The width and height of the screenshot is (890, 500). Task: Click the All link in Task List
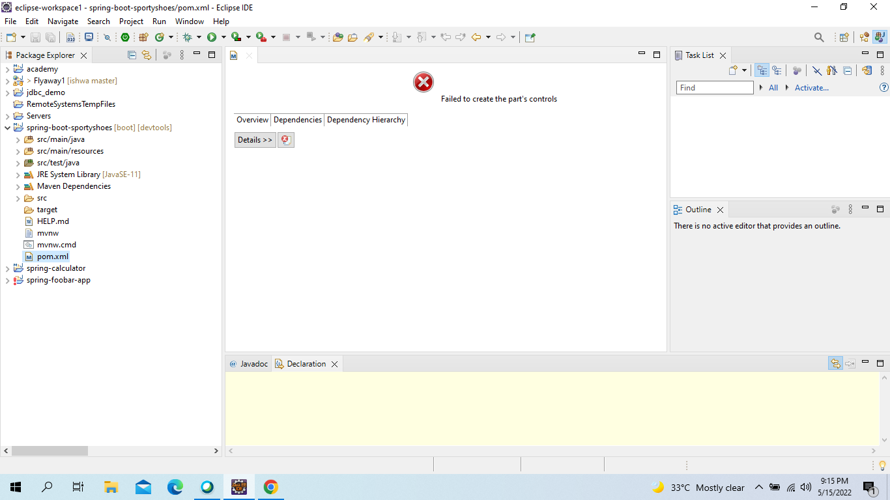pyautogui.click(x=773, y=87)
